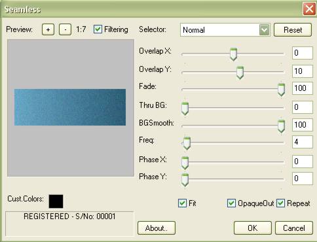
Task: Zoom out the preview with minus button
Action: pos(65,29)
